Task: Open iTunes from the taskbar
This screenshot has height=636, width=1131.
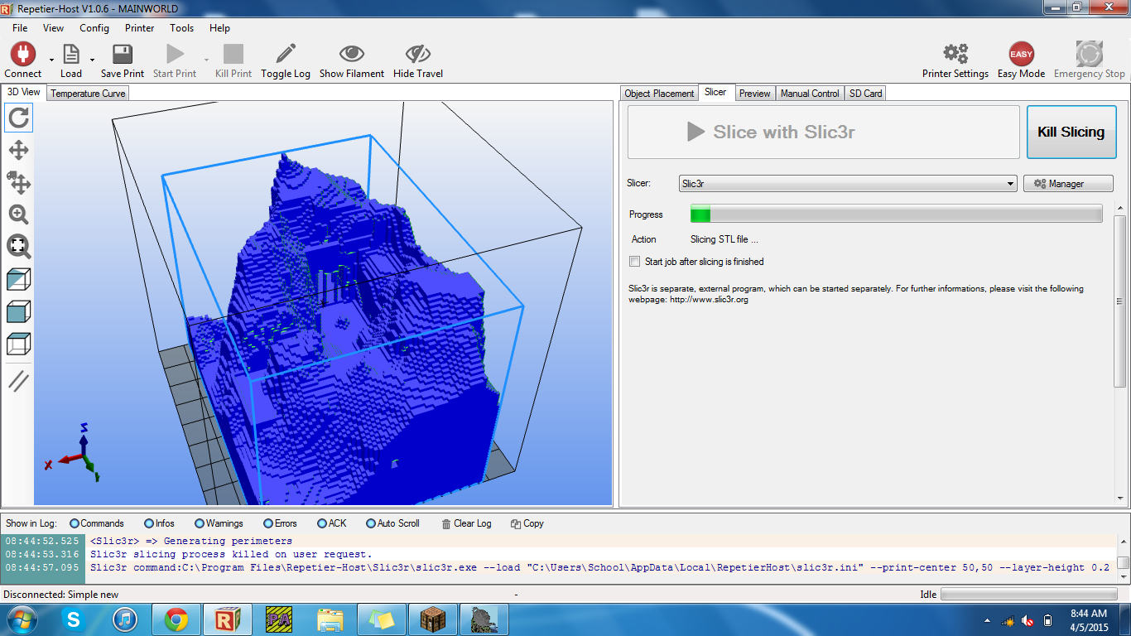Action: pyautogui.click(x=124, y=619)
